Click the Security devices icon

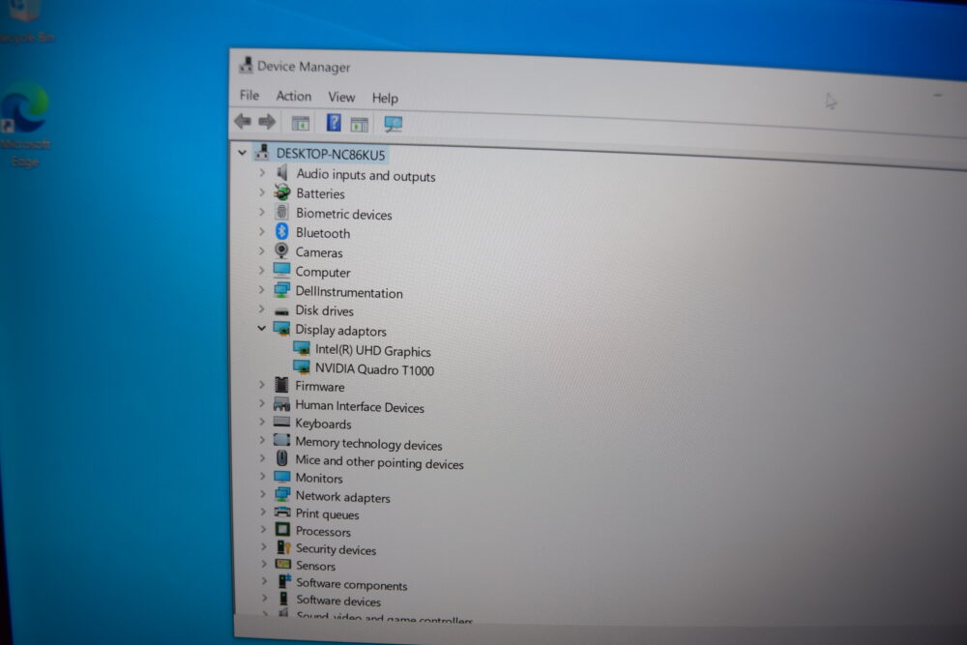283,547
